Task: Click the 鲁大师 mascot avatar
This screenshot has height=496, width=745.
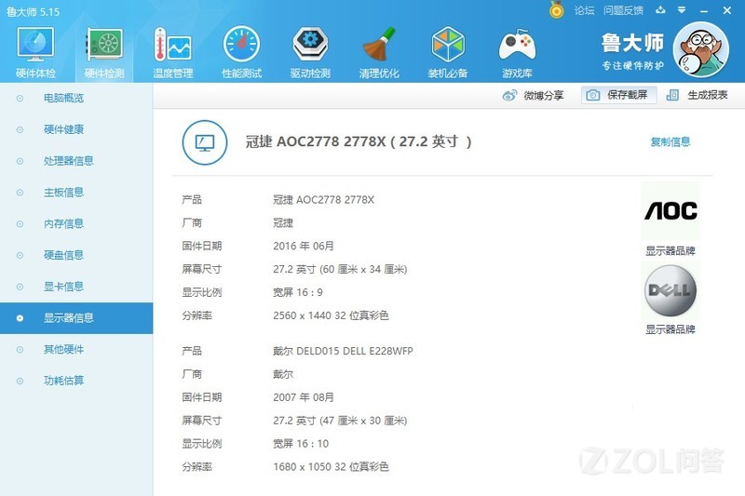Action: point(701,49)
